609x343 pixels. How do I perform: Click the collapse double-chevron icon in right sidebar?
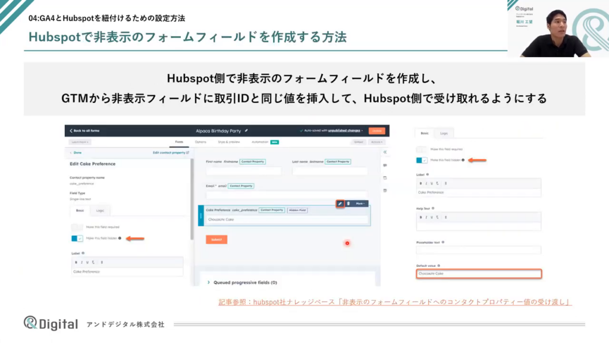coord(385,152)
